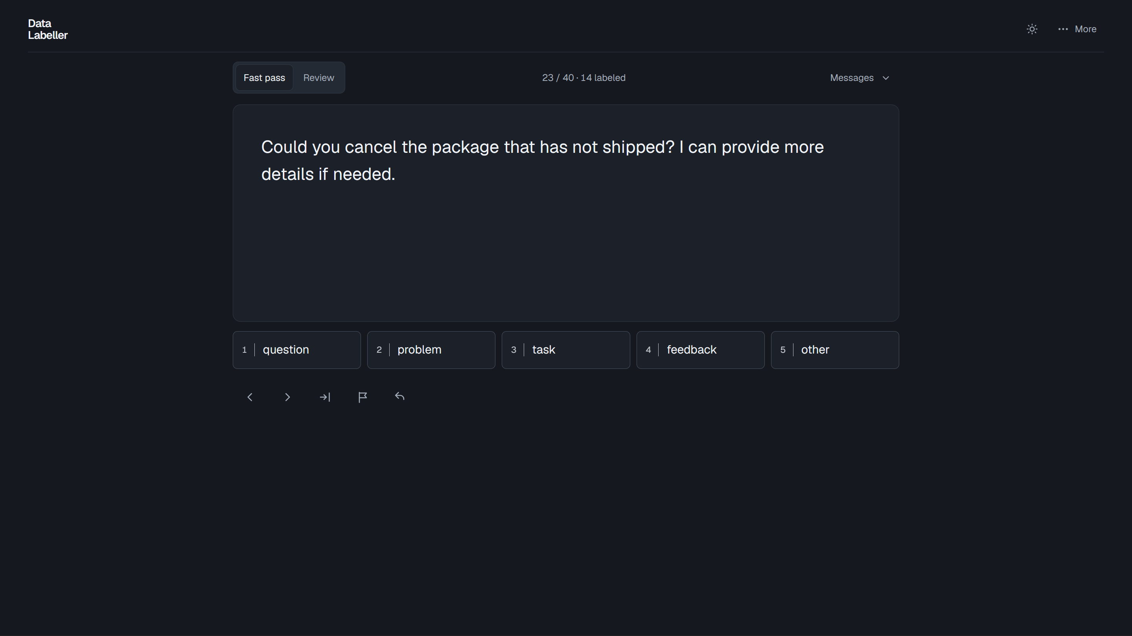
Task: Label the message as problem
Action: (431, 350)
